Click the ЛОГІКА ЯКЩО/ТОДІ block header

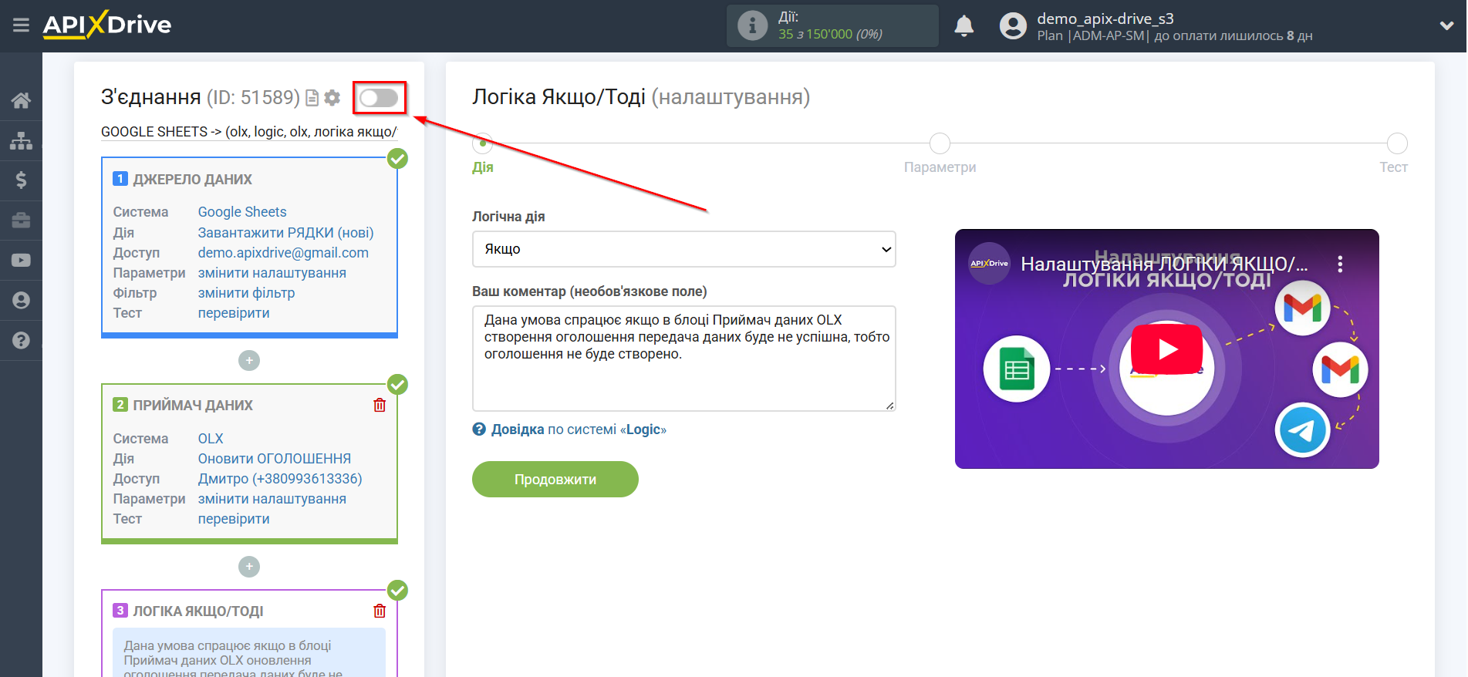pyautogui.click(x=198, y=611)
